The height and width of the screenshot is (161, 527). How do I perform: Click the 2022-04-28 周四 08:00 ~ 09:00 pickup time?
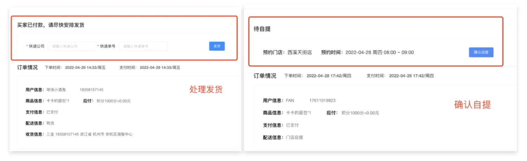(x=379, y=52)
